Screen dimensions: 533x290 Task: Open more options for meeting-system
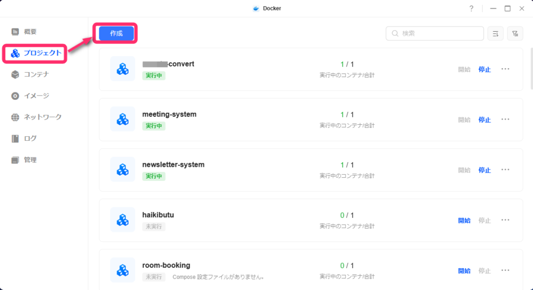[x=505, y=119]
